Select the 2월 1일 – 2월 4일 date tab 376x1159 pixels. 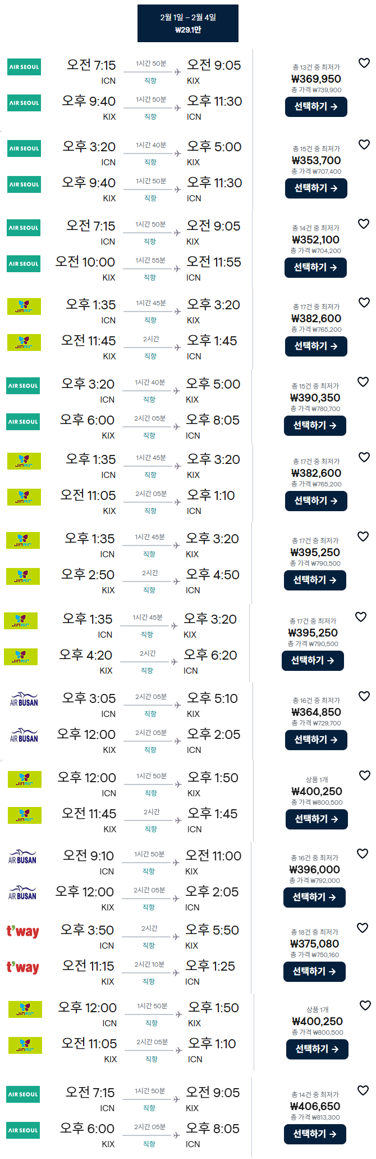(188, 23)
